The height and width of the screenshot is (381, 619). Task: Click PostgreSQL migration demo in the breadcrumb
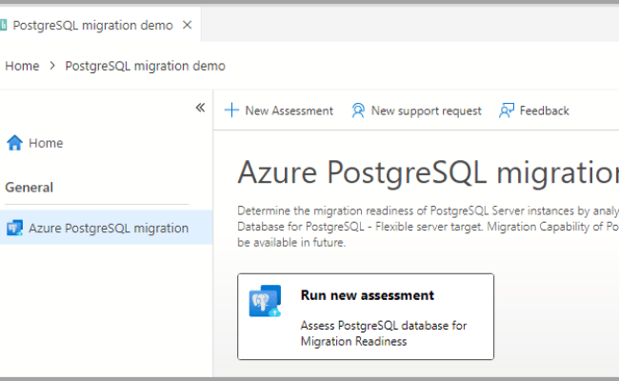point(145,66)
